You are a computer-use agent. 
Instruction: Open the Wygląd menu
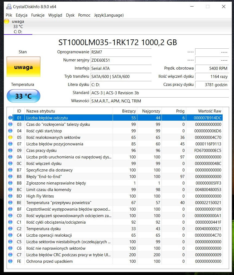click(x=55, y=15)
